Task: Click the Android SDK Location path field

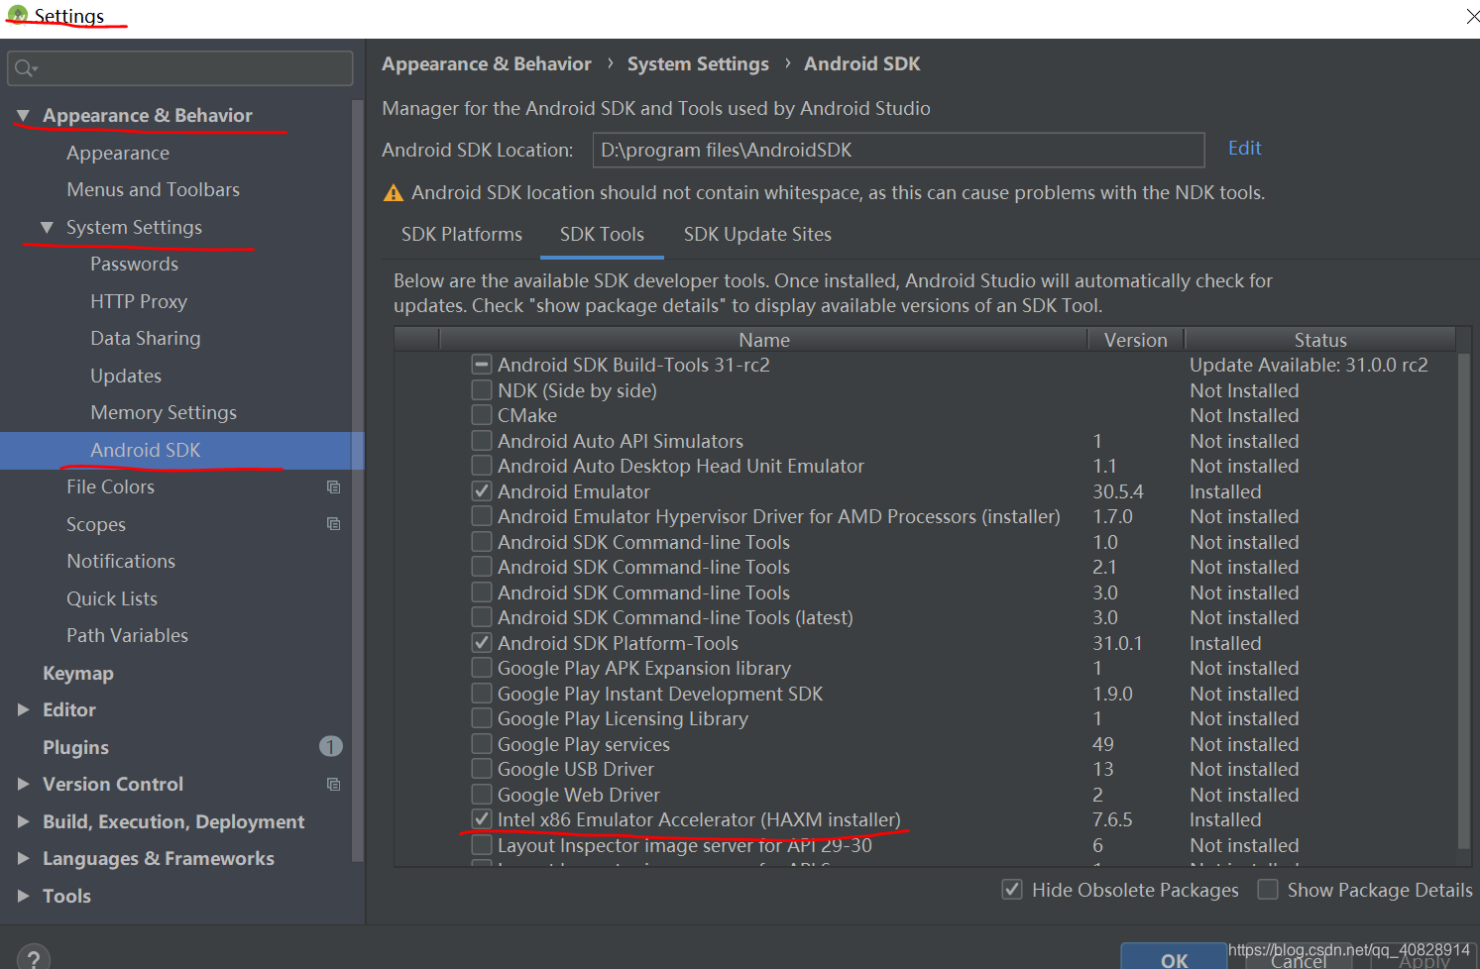Action: [x=898, y=151]
